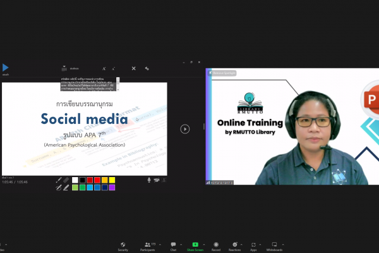Pick the white ink color

[75, 180]
